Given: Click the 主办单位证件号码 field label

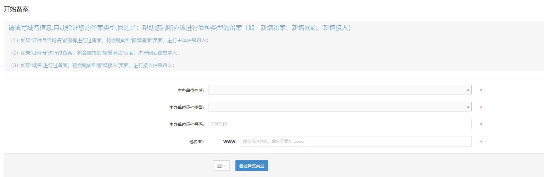Looking at the screenshot, I should (x=186, y=125).
